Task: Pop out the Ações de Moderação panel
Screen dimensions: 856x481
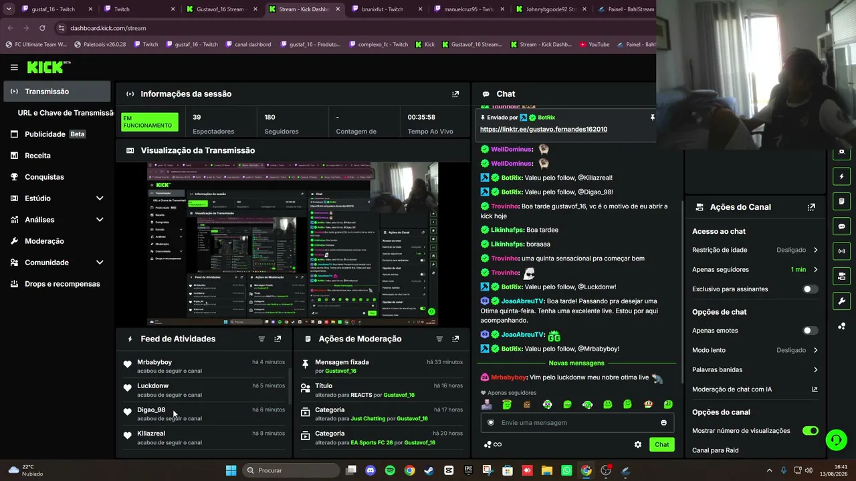Action: tap(455, 339)
